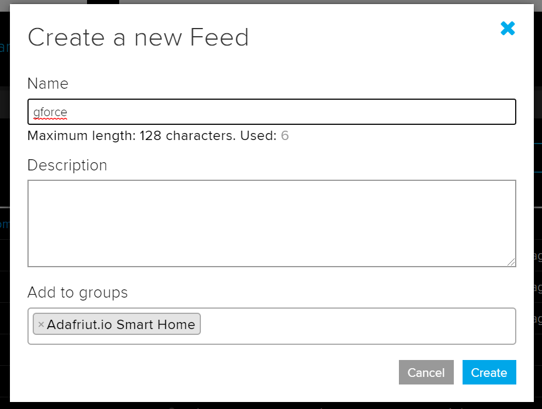Grab the Description box resize handle
This screenshot has width=542, height=409.
512,263
